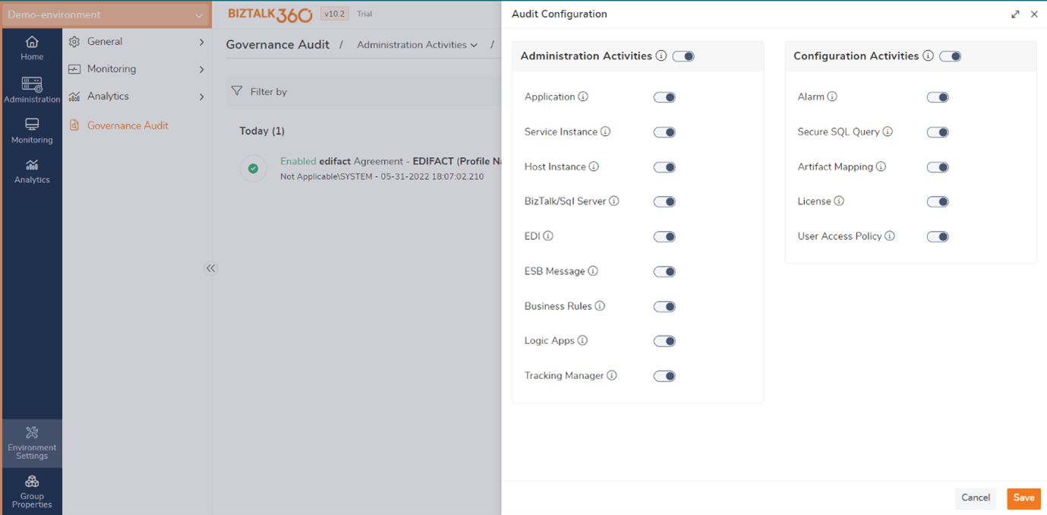Select the Monitoring icon in the left sidebar
This screenshot has width=1047, height=515.
pos(31,131)
